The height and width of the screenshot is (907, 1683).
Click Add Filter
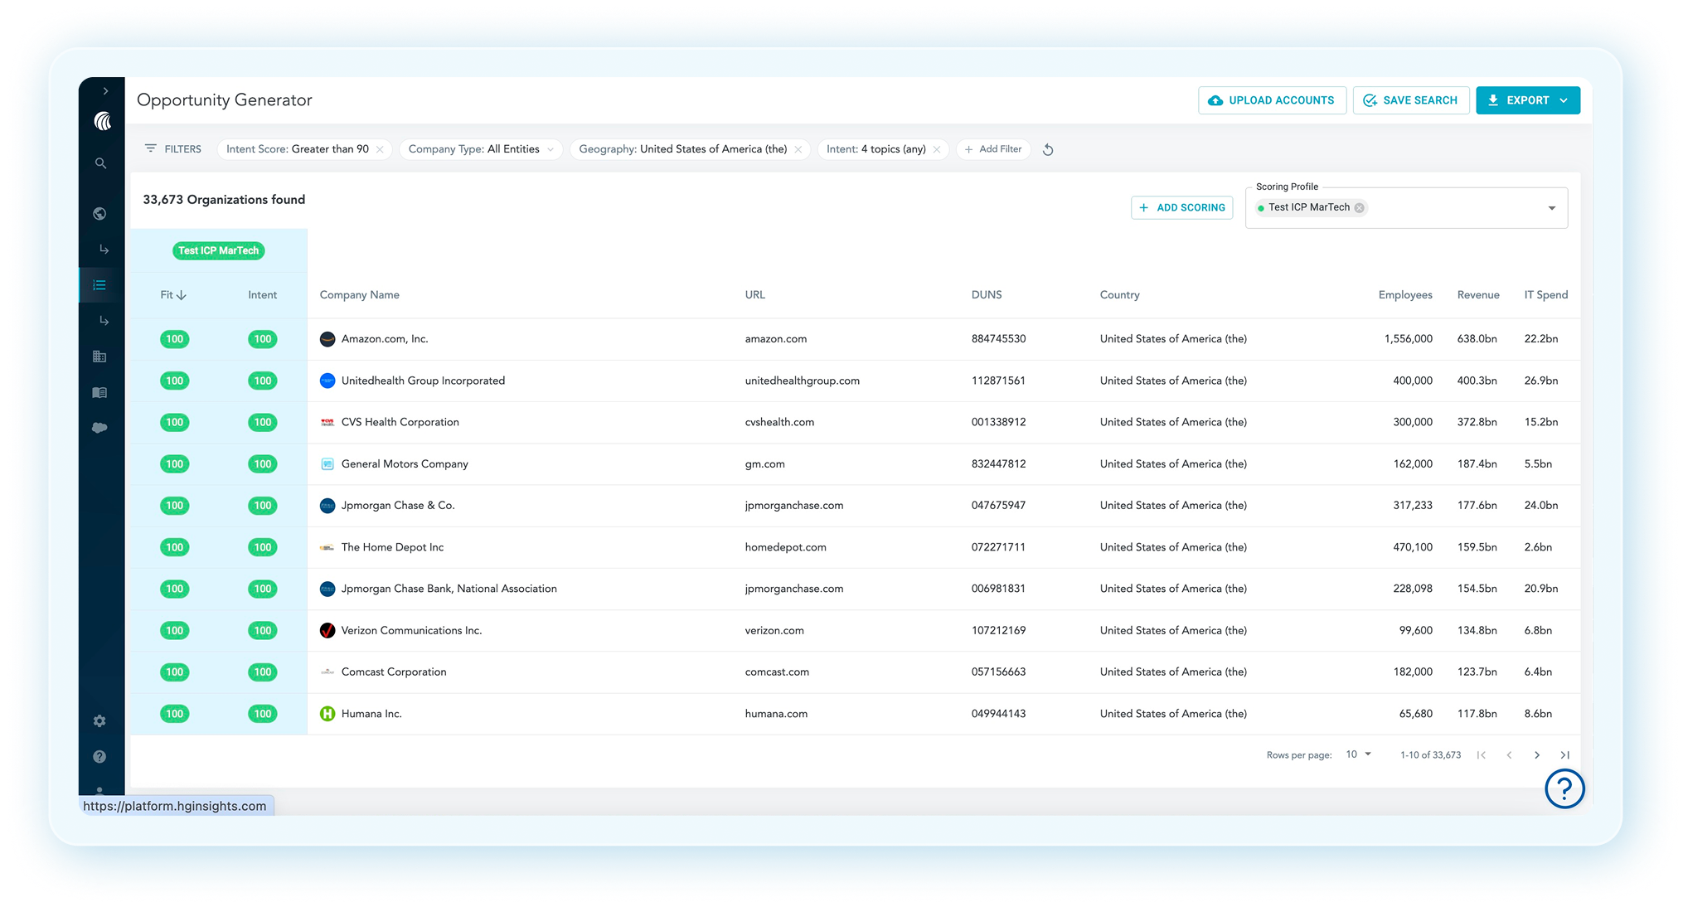(992, 149)
